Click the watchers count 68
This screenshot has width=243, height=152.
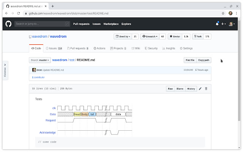click(163, 36)
